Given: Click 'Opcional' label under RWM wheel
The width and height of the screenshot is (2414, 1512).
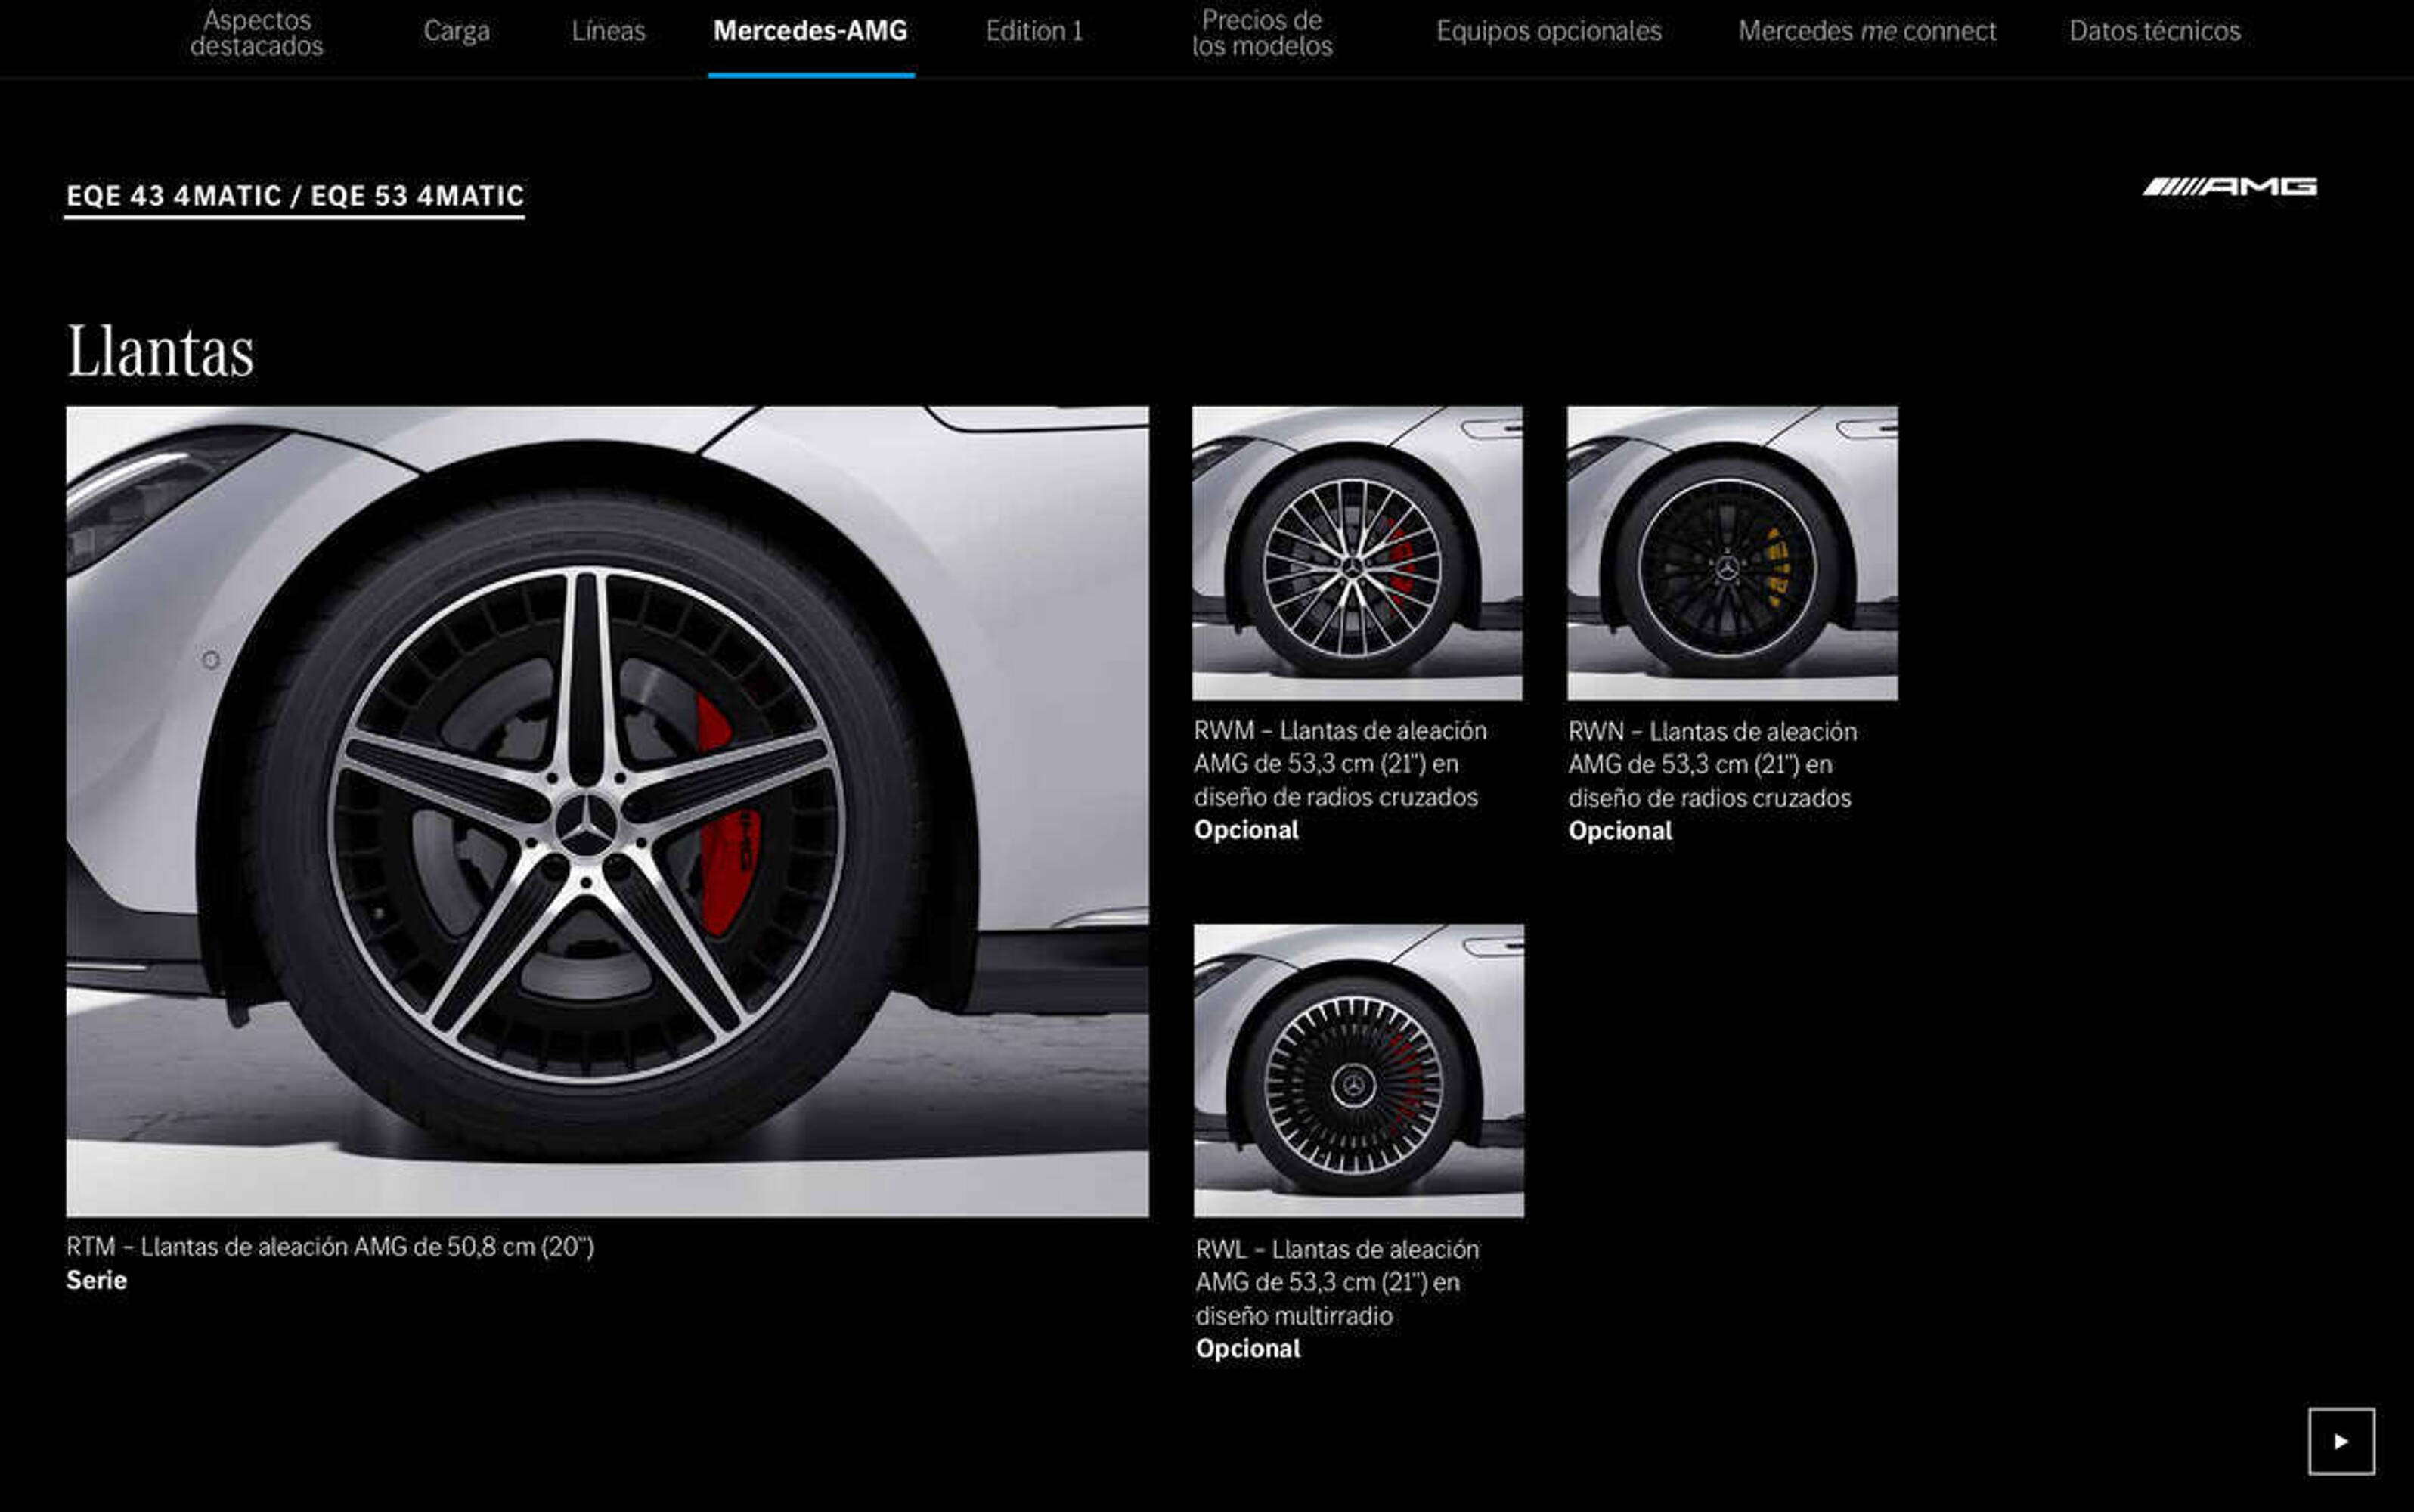Looking at the screenshot, I should point(1246,830).
